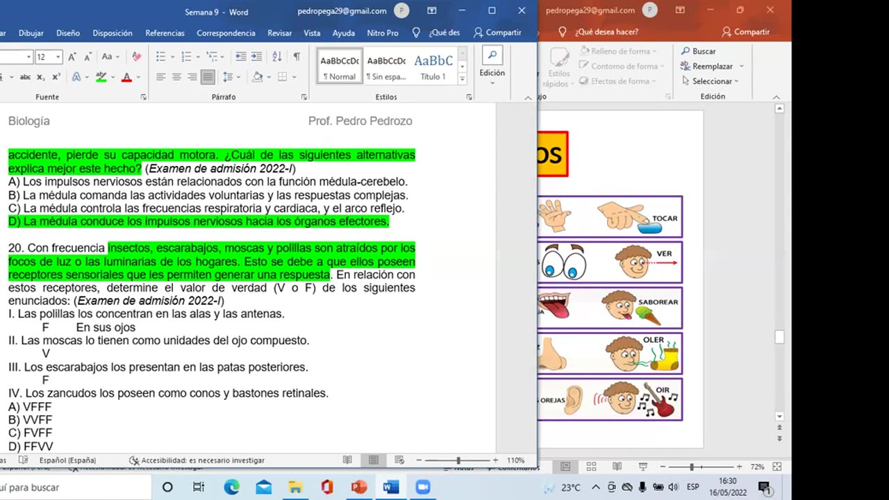889x500 pixels.
Task: Open the Correspondencia tab
Action: click(x=226, y=33)
